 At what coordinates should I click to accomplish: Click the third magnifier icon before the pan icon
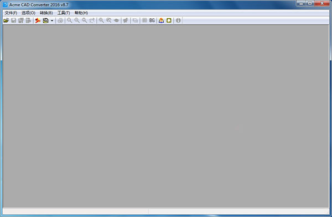point(85,20)
